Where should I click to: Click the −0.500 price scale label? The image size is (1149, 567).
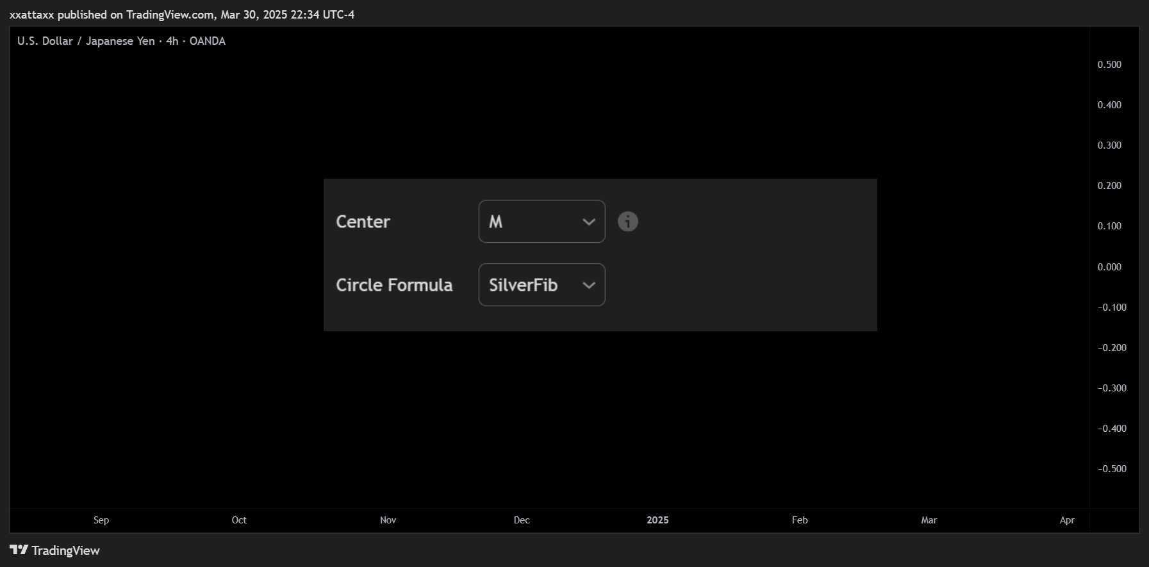point(1112,469)
